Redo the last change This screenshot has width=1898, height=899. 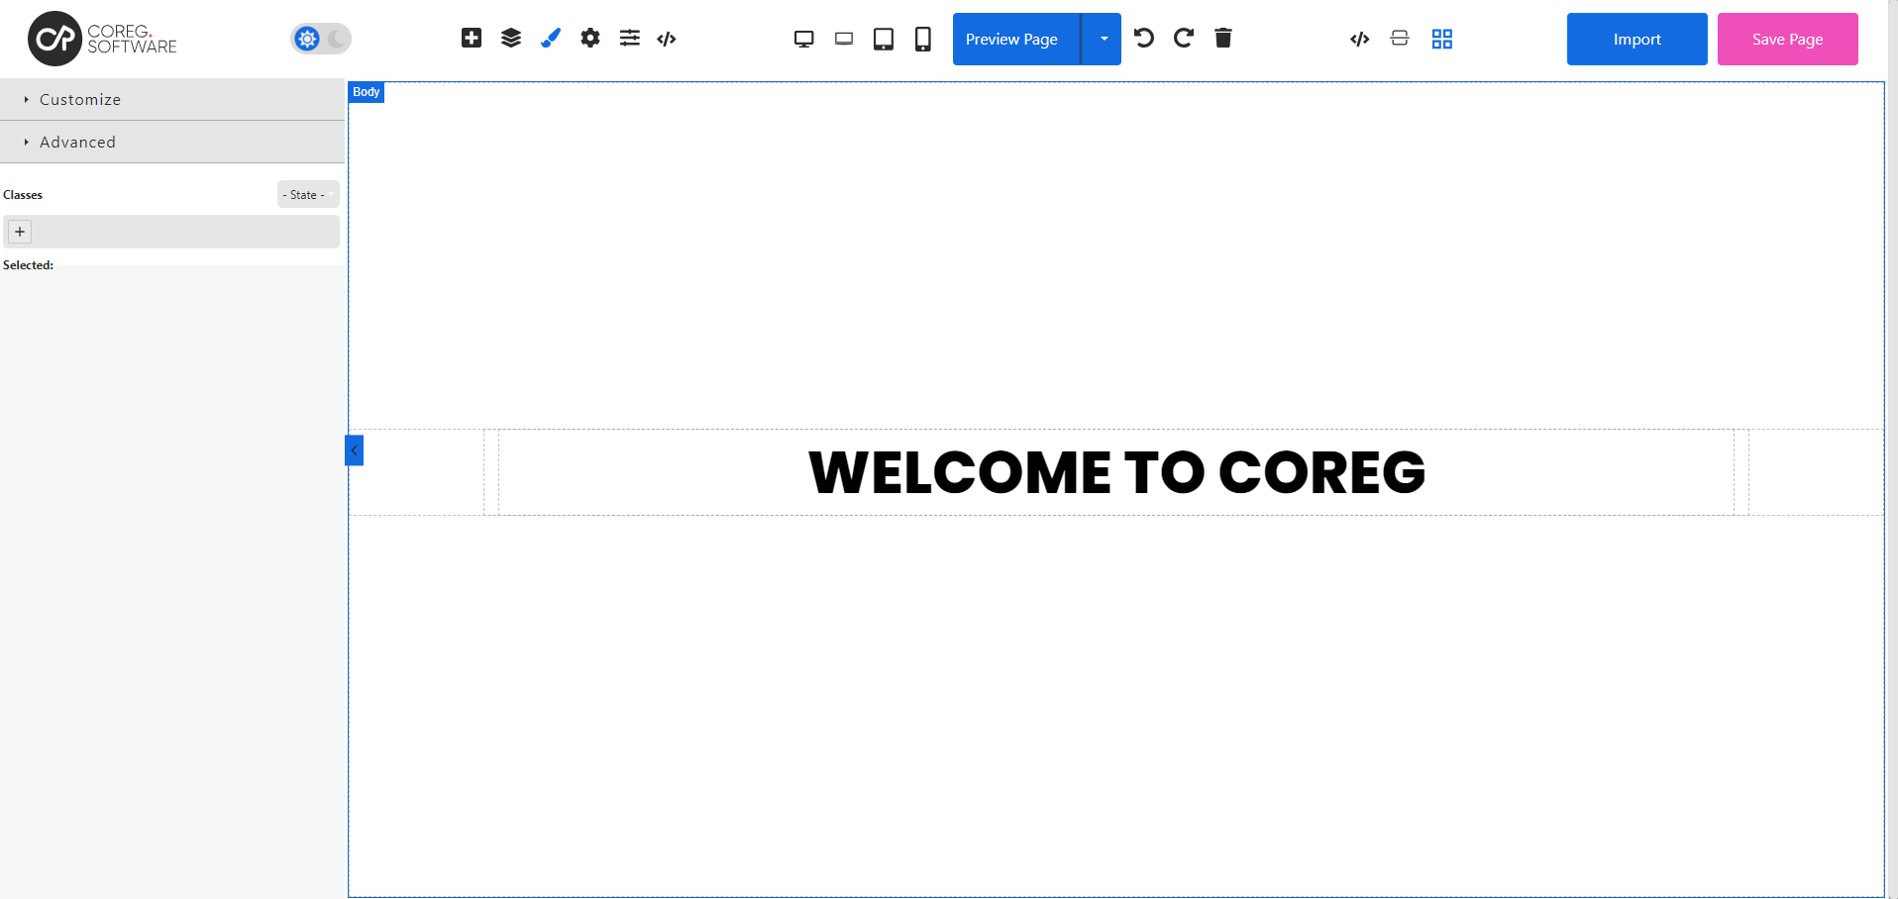click(x=1184, y=38)
